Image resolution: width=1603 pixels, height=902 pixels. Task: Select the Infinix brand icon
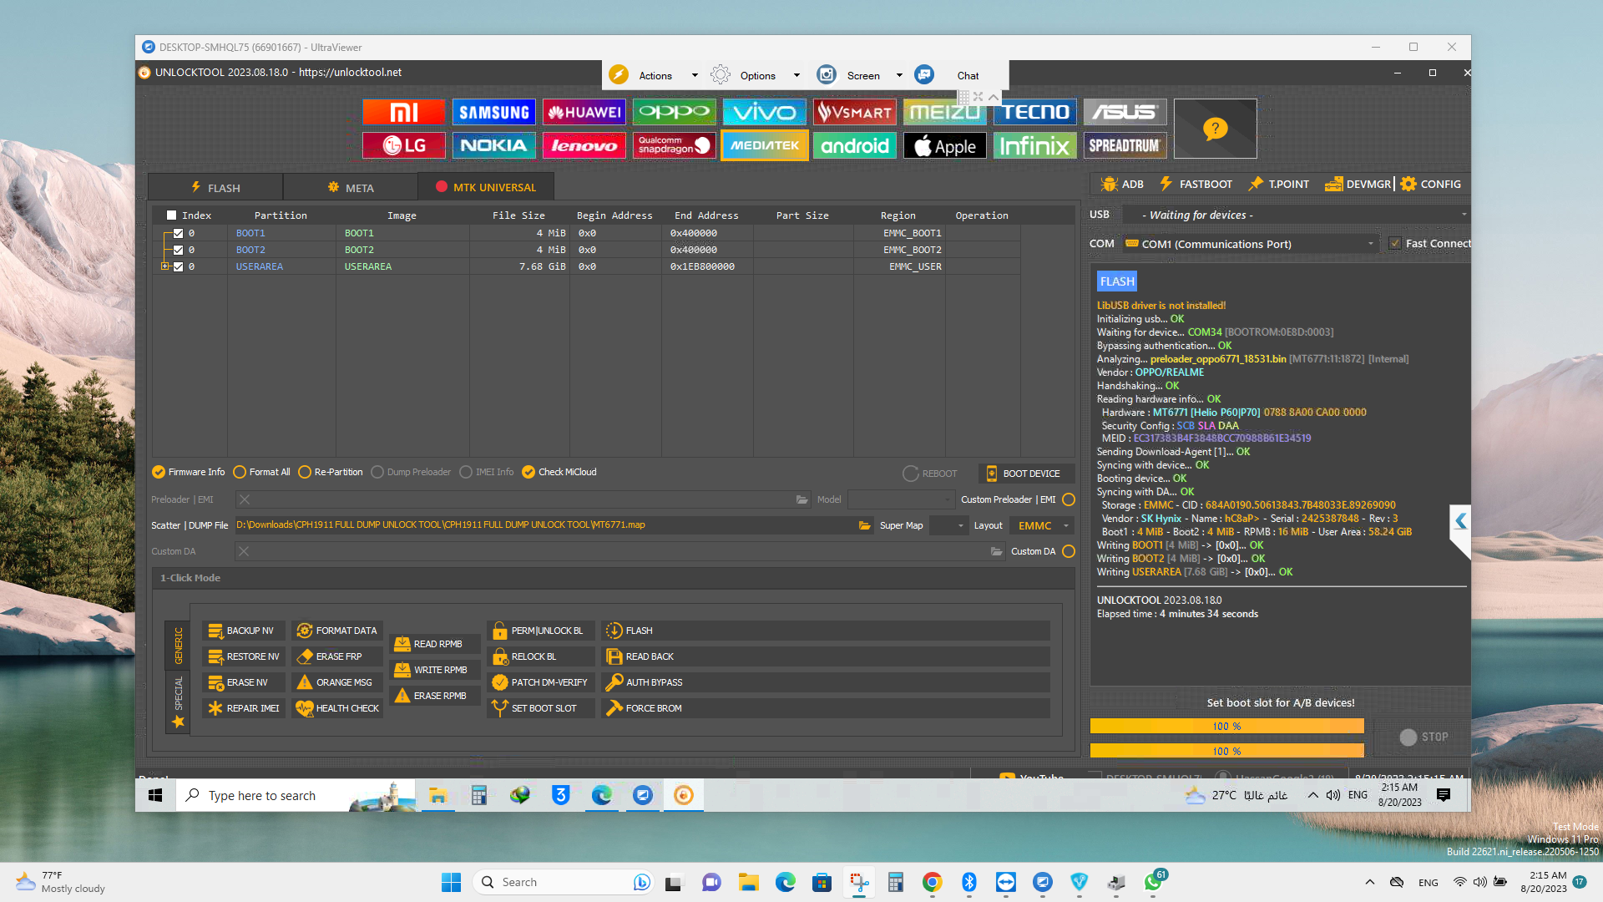tap(1035, 145)
